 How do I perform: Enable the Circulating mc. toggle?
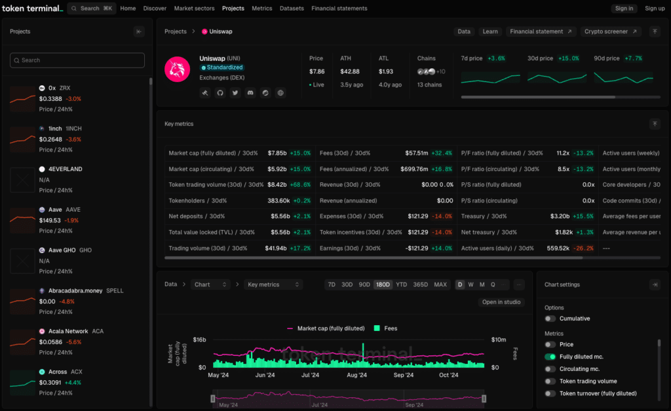click(550, 369)
